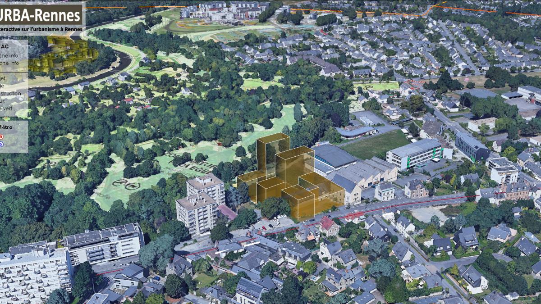Select the ZAC heading in the legend

4,46
